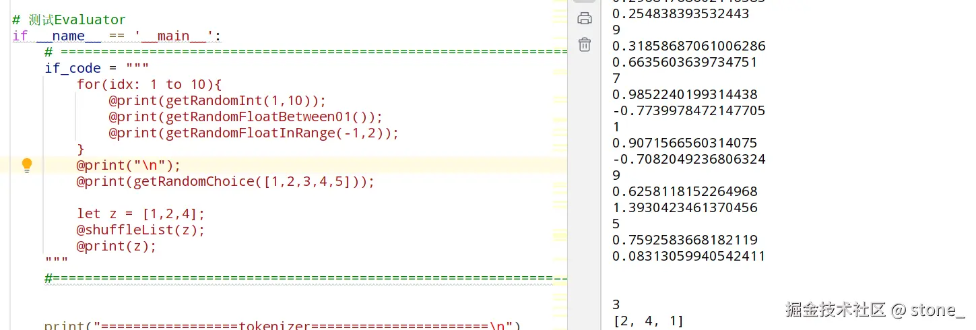The height and width of the screenshot is (330, 976).
Task: Click the "if_code" variable assignment line
Action: click(x=96, y=68)
